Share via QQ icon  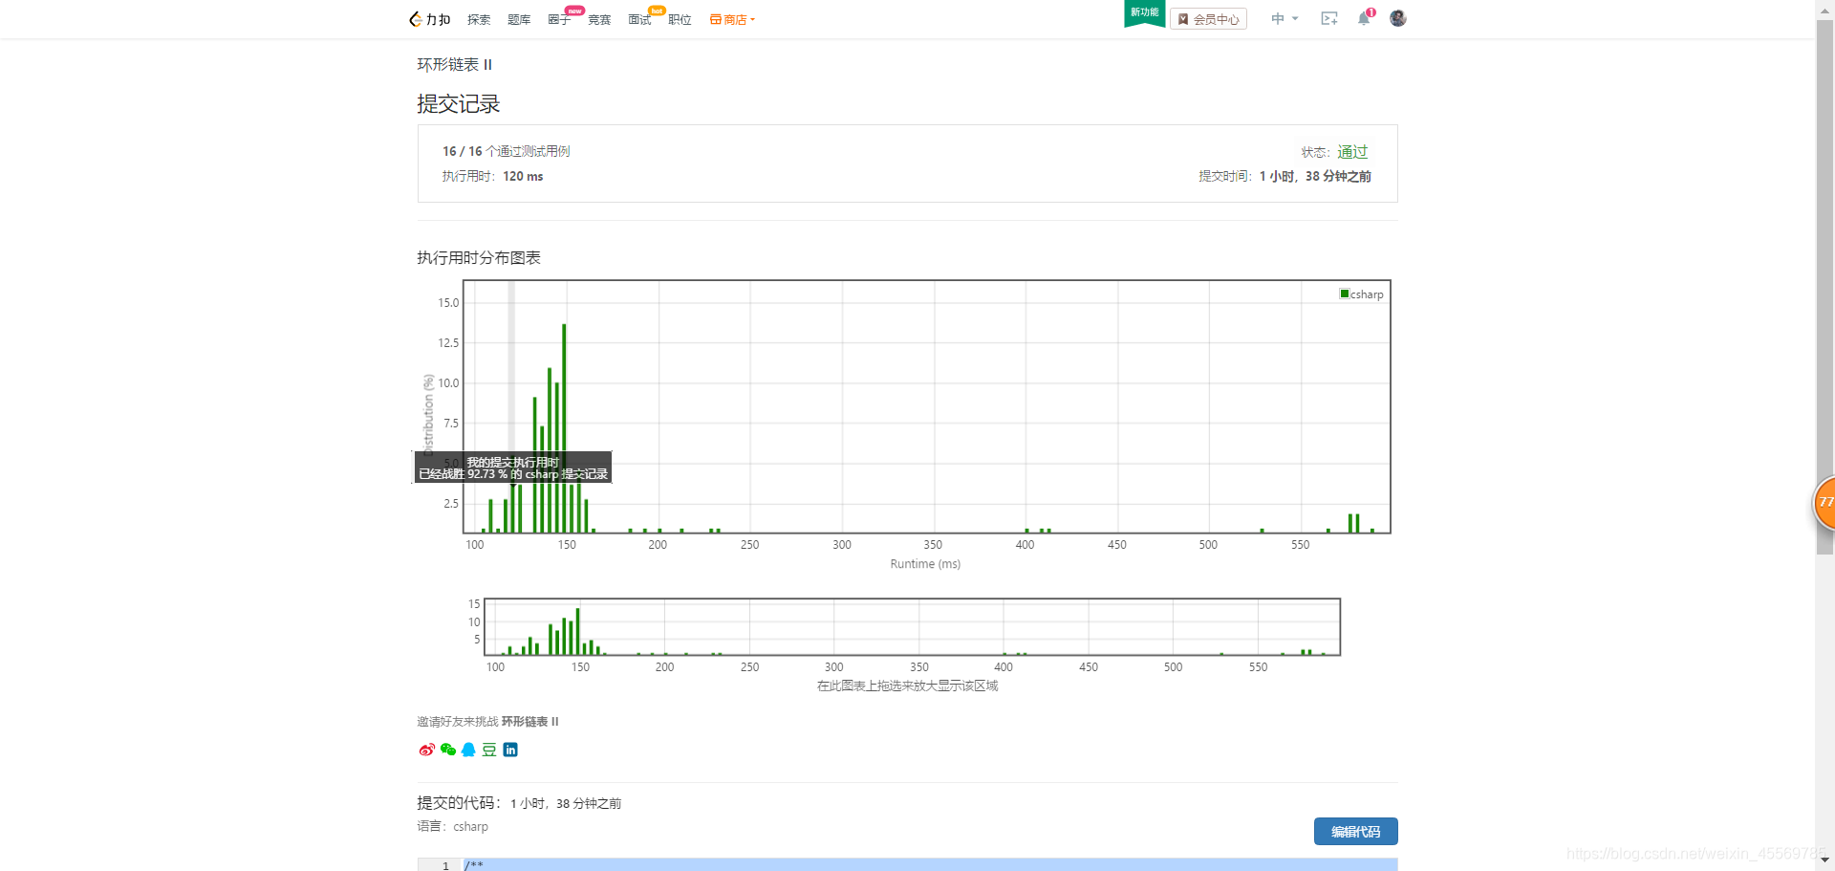[468, 750]
